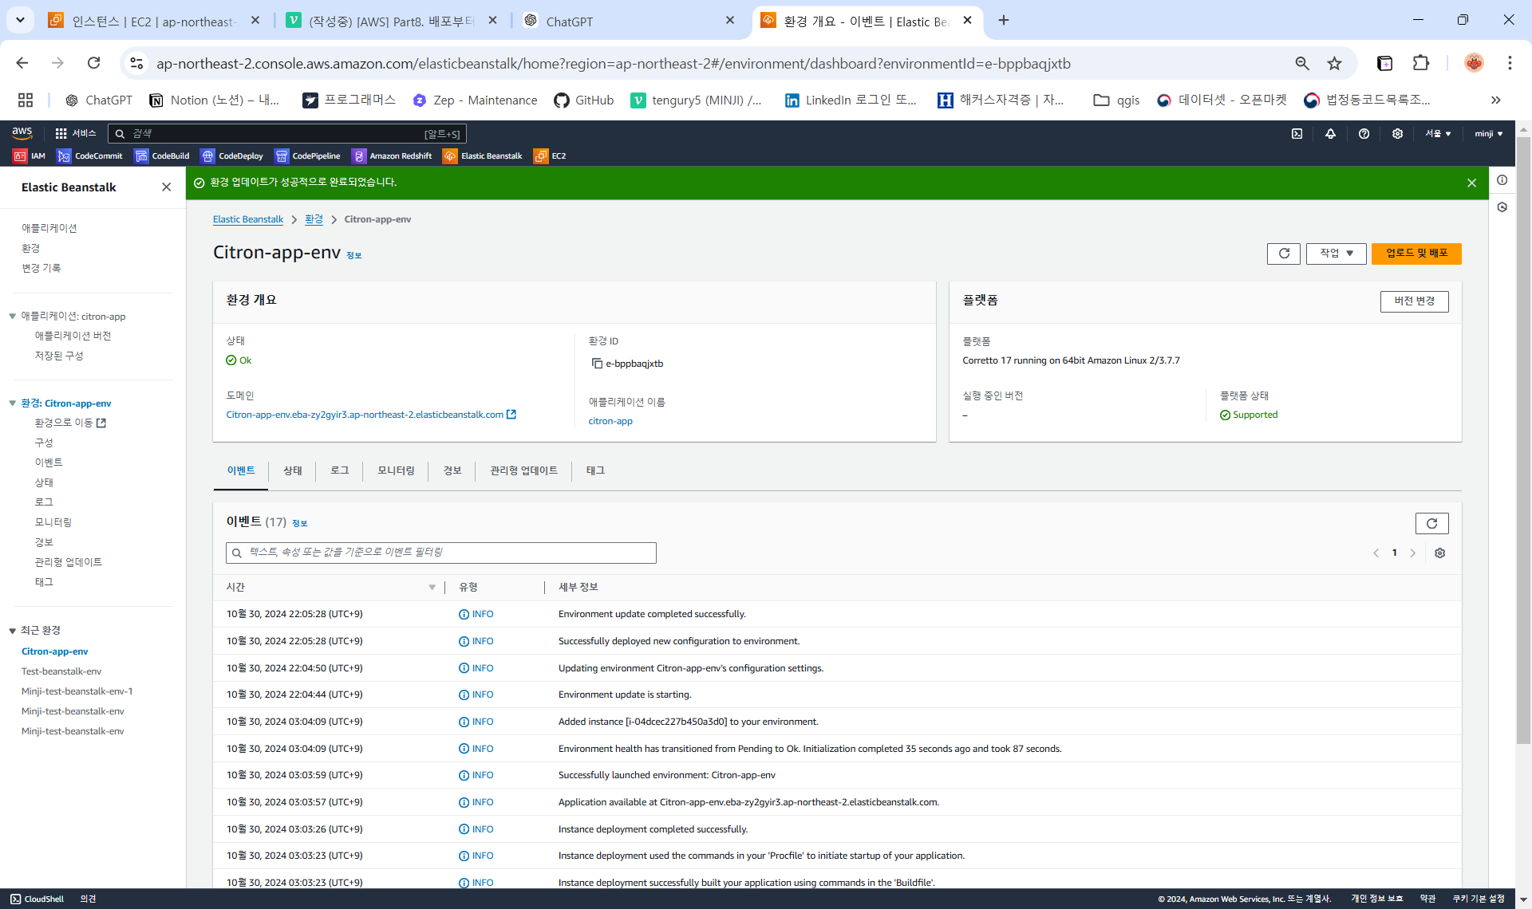The width and height of the screenshot is (1532, 909).
Task: Open the Citron-app-env domain link
Action: pos(365,415)
